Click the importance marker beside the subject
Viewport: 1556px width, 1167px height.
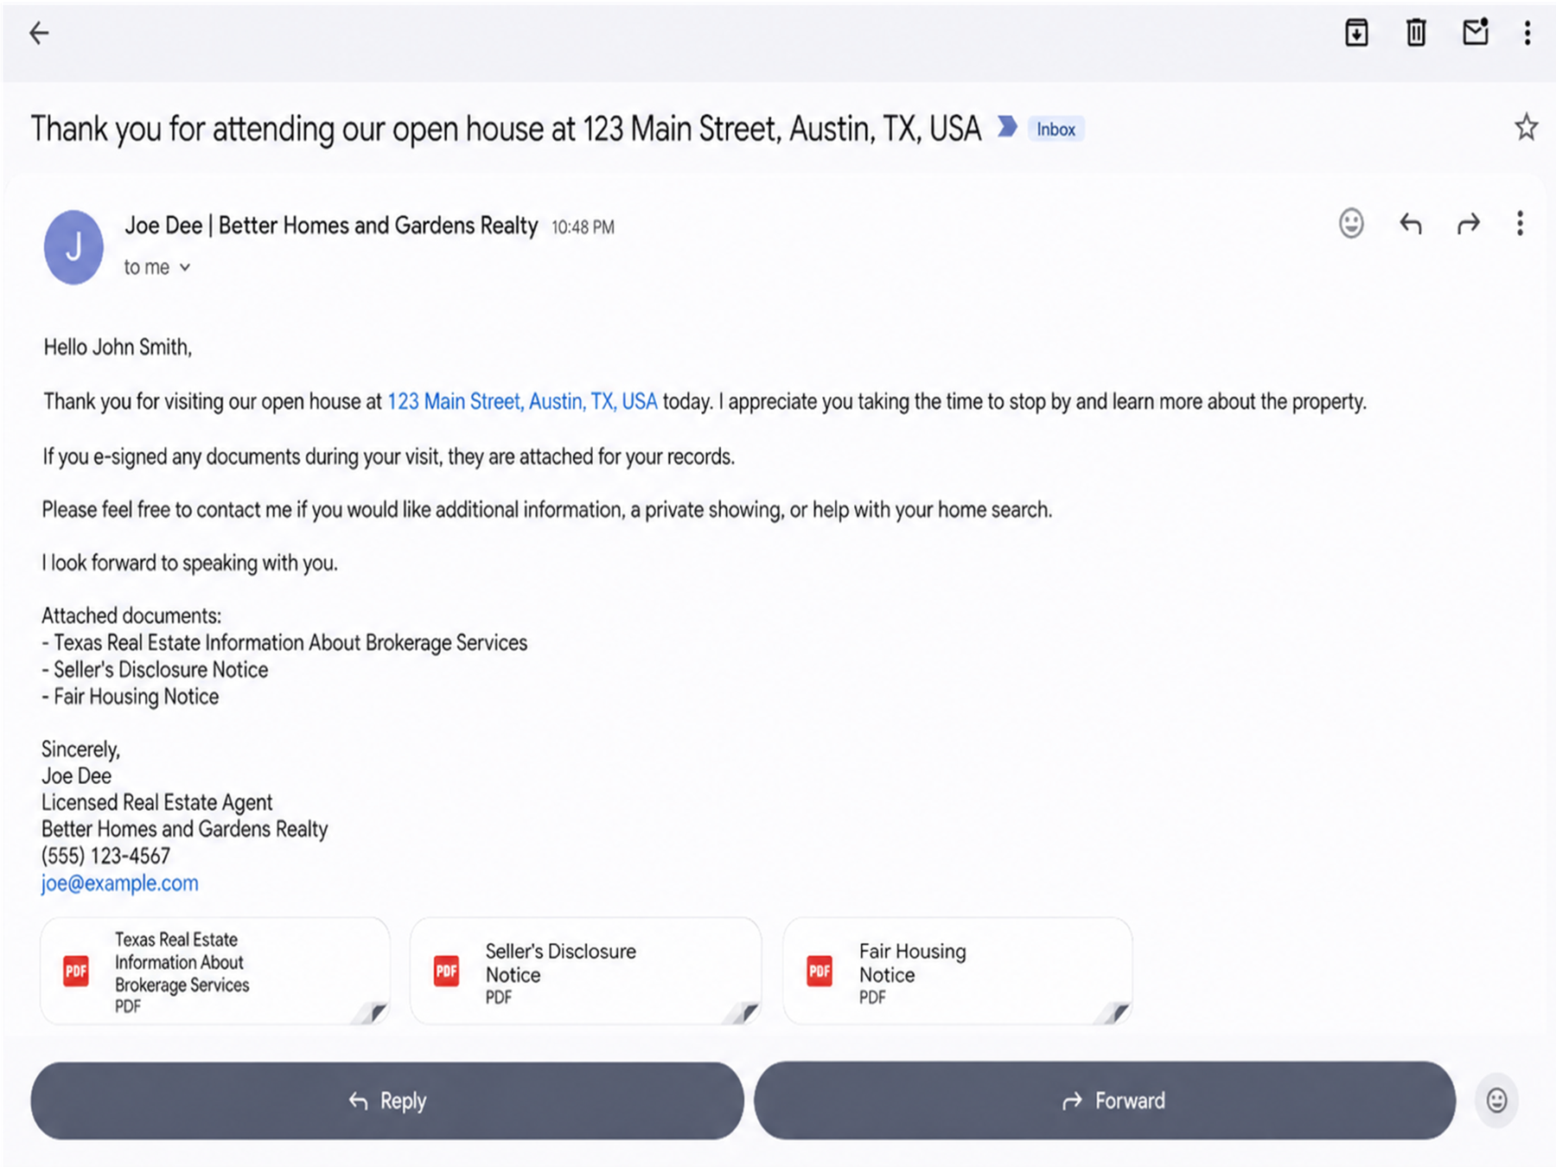coord(1006,127)
